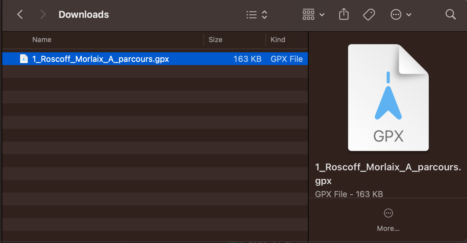467x243 pixels.
Task: Open the list view switcher
Action: click(257, 15)
